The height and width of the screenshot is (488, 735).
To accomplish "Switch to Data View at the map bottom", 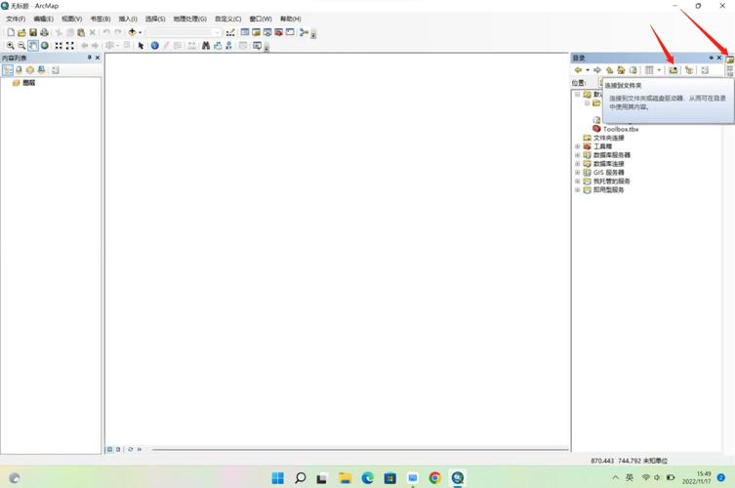I will [x=109, y=449].
